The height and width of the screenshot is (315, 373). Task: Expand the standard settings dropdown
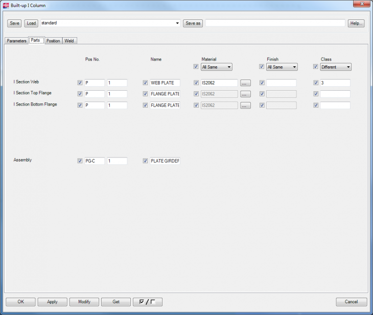[x=177, y=23]
